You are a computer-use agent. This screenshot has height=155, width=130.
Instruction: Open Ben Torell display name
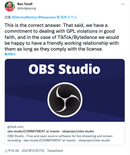(x=25, y=4)
